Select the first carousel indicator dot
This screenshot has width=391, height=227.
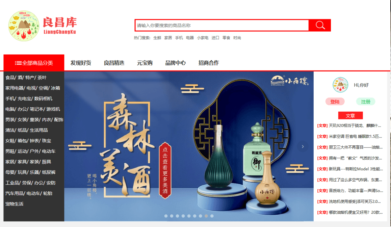166,216
